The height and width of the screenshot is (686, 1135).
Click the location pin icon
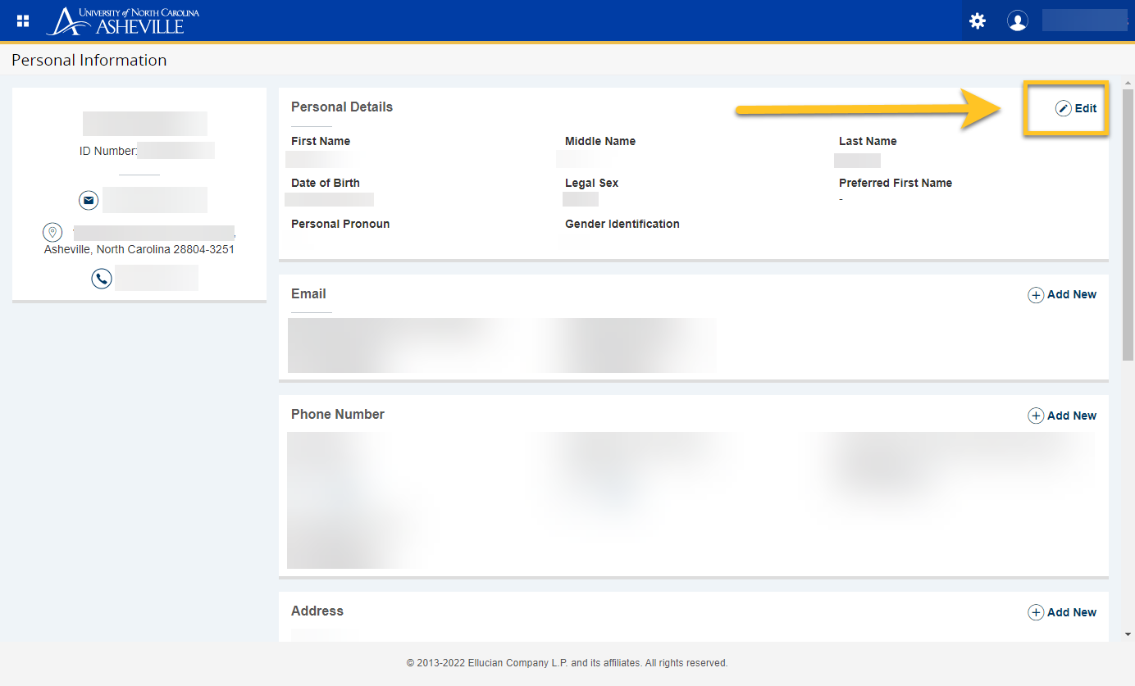pos(52,233)
